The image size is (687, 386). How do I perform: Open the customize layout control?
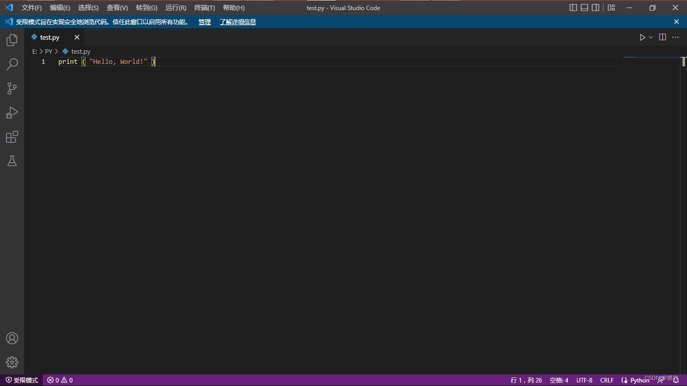(x=611, y=8)
